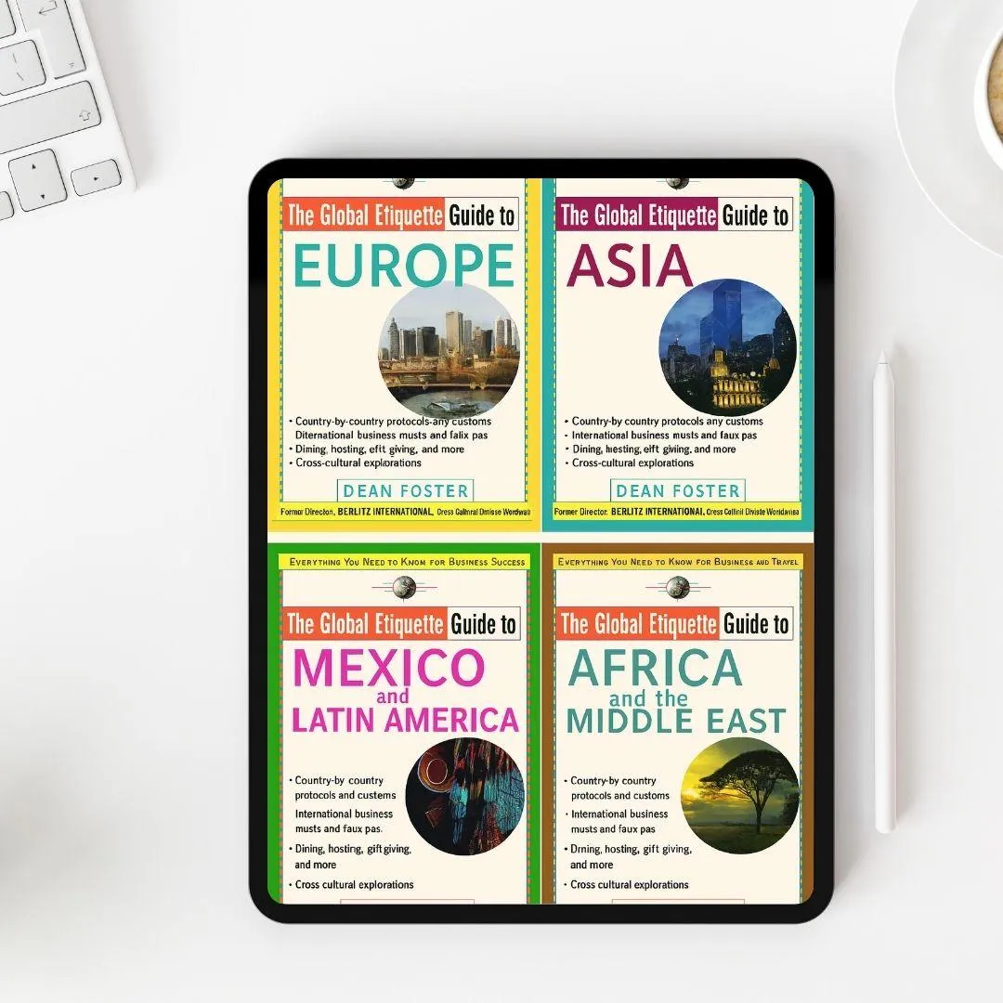Click the AFRICA title text
Screen dimensions: 1003x1003
pos(655,667)
